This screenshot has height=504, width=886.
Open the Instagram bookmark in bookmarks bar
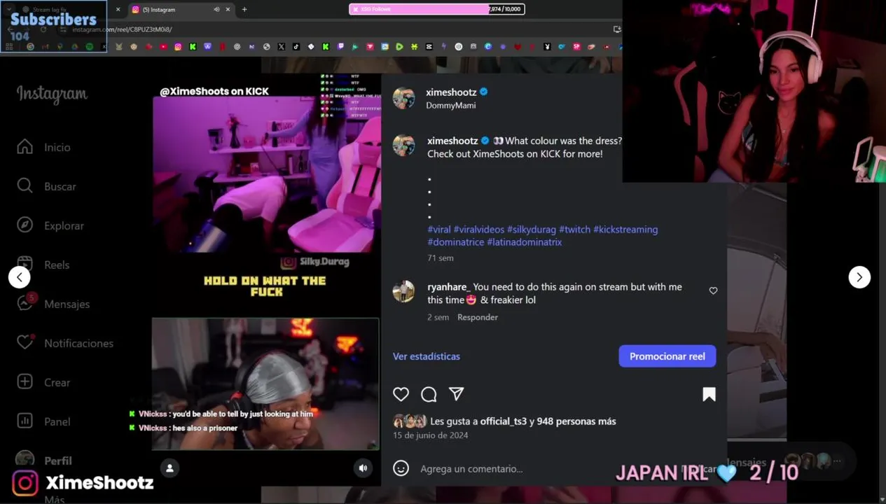178,47
